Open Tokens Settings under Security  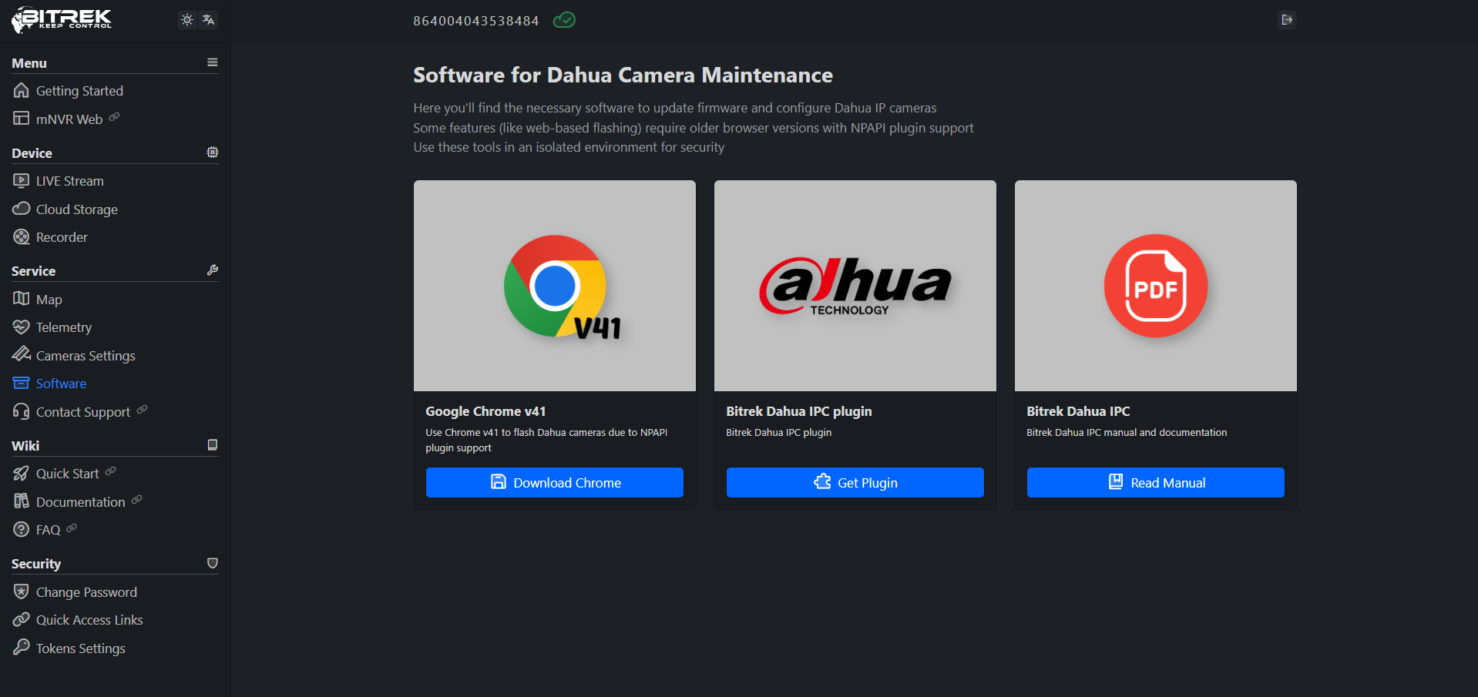(x=80, y=648)
